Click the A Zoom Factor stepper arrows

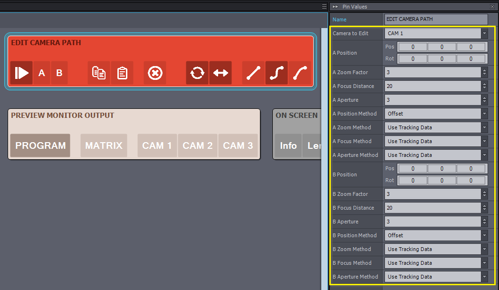click(484, 73)
